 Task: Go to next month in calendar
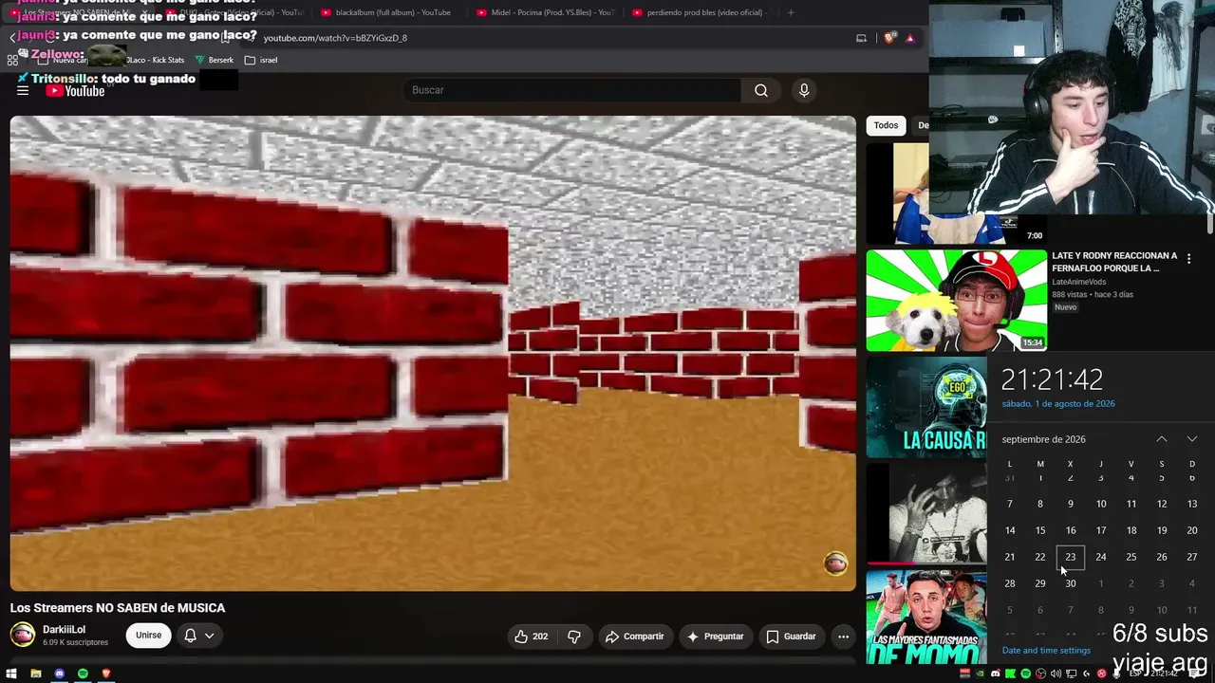[x=1192, y=439]
